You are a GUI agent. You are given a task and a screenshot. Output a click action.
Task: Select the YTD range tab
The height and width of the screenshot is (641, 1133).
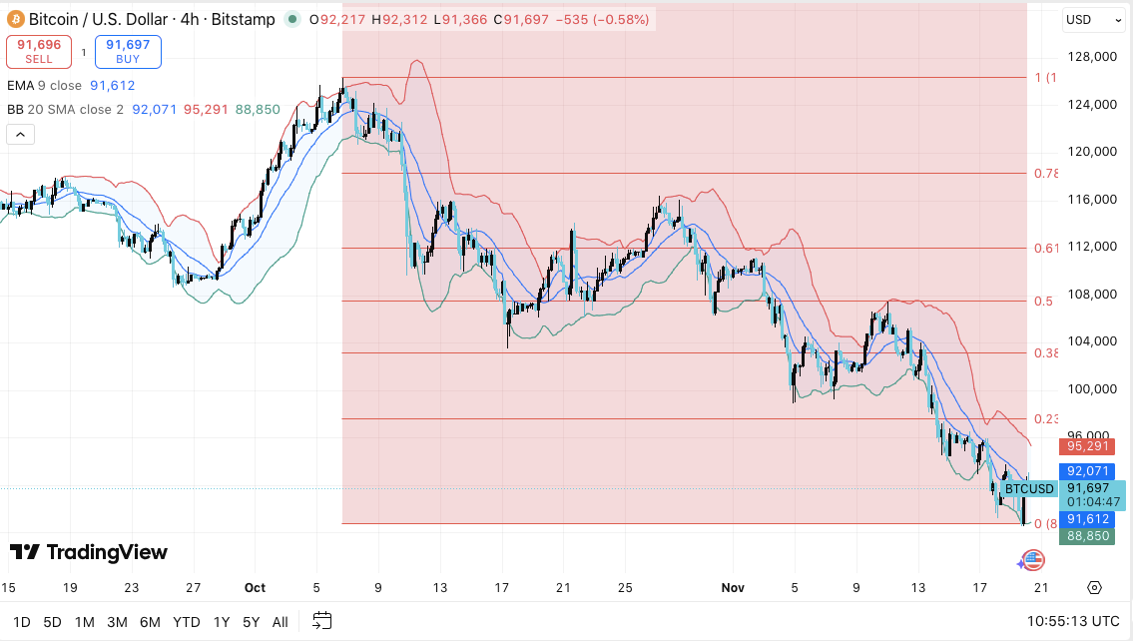pos(186,621)
